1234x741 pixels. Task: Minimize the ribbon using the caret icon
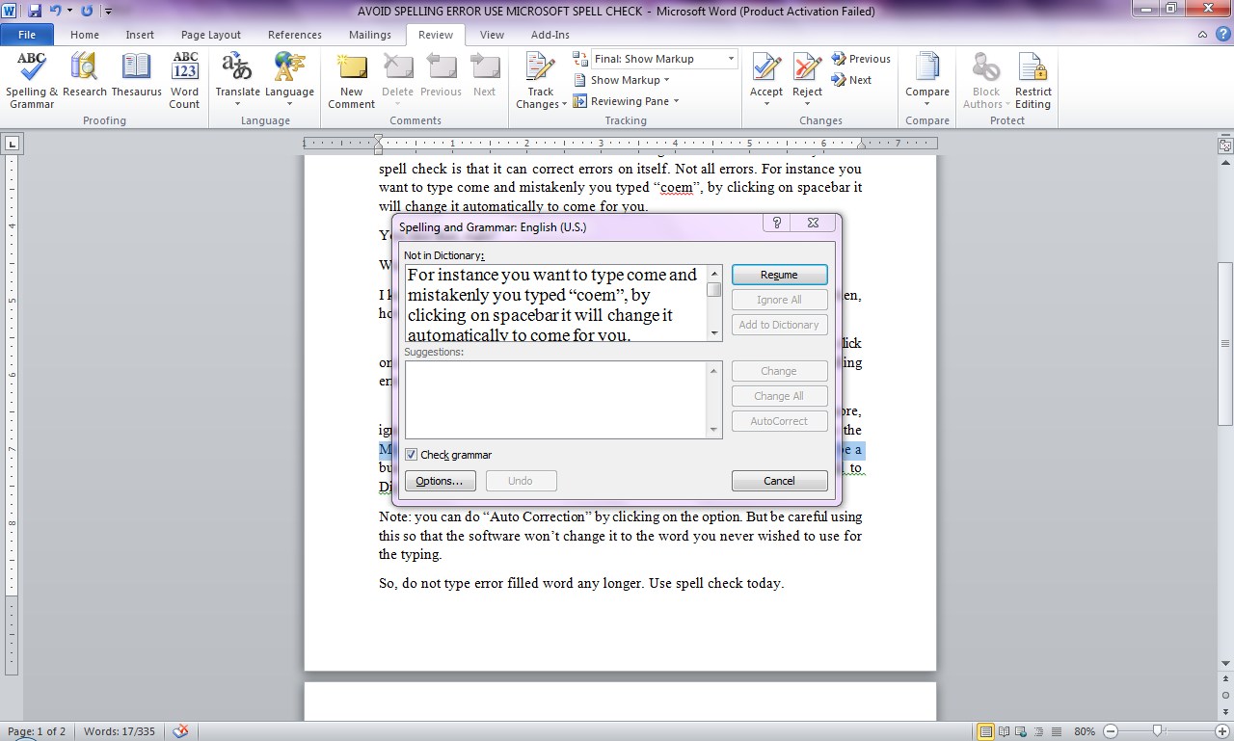[x=1202, y=35]
